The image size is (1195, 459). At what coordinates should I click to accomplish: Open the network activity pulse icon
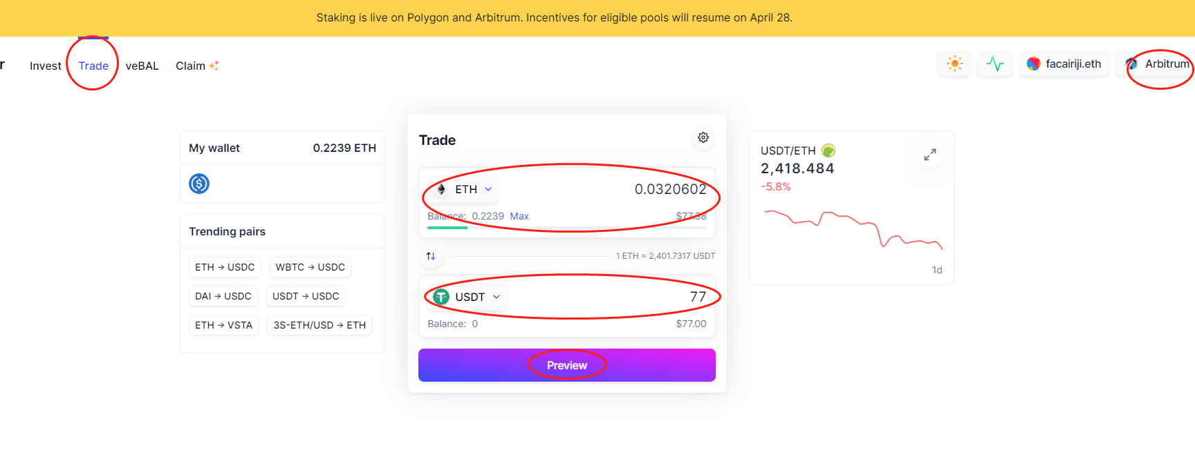(x=995, y=64)
